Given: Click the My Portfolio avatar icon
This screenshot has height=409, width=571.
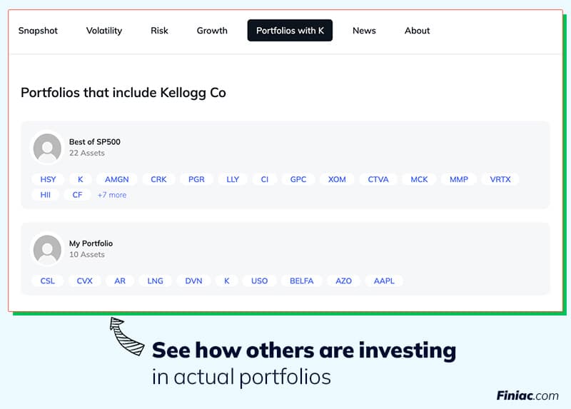Looking at the screenshot, I should pos(47,249).
